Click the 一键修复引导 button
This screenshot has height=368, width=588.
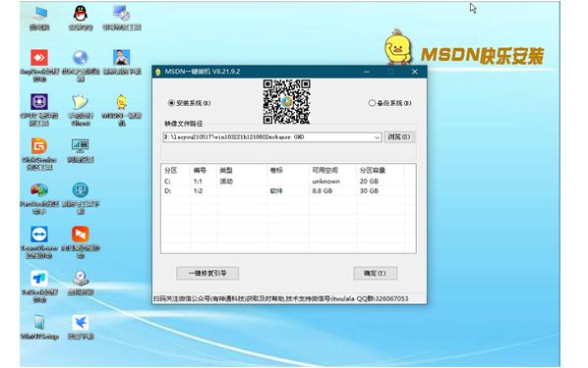[207, 273]
